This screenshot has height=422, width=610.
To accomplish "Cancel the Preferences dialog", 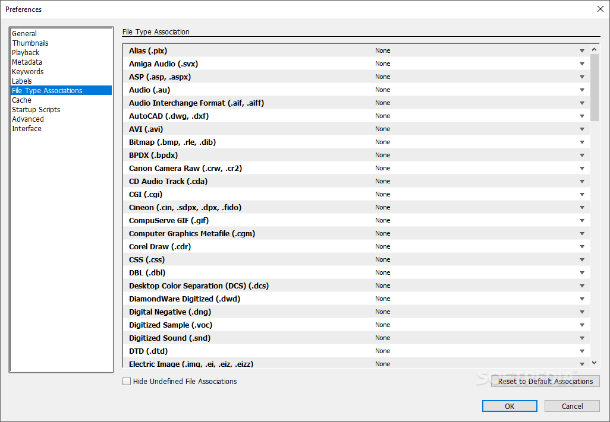I will [572, 406].
